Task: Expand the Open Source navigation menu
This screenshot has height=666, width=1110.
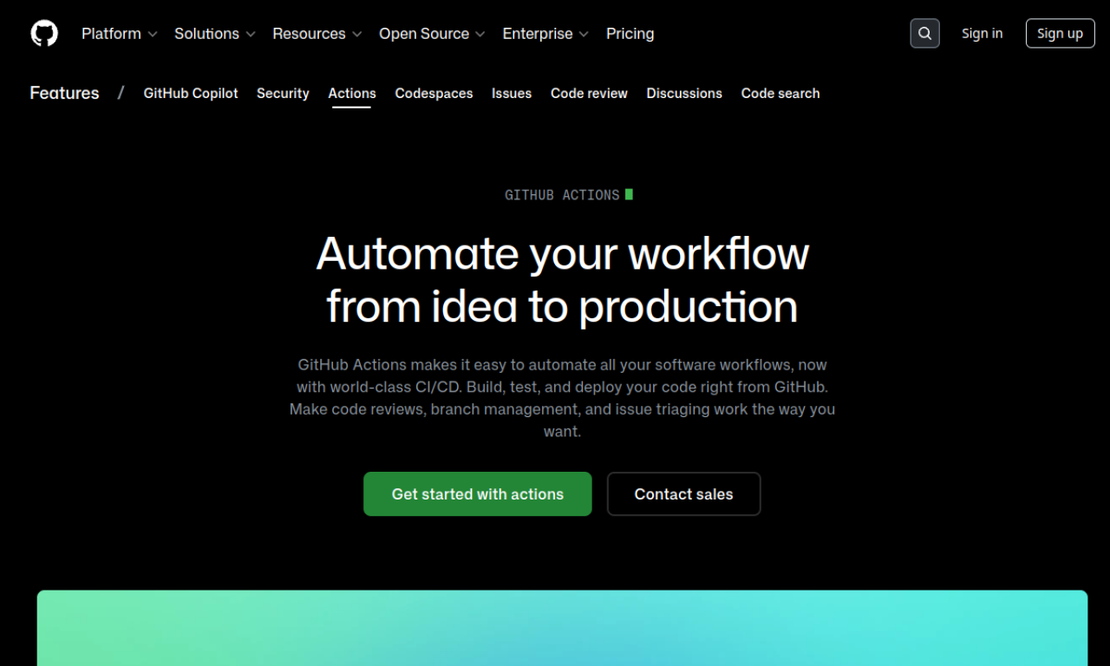Action: point(431,33)
